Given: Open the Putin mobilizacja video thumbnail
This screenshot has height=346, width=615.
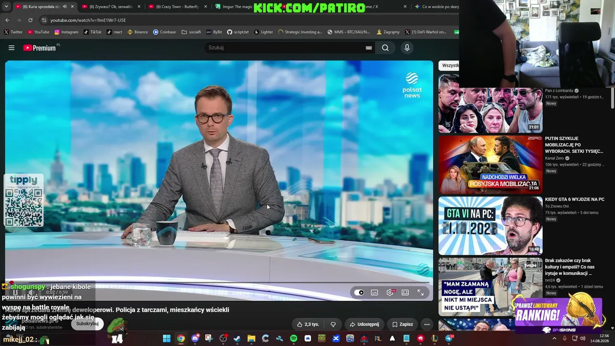Looking at the screenshot, I should 490,164.
